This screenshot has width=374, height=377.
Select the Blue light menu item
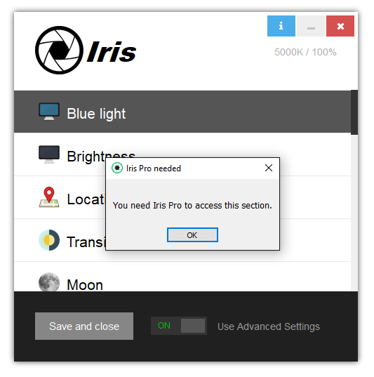tap(182, 112)
